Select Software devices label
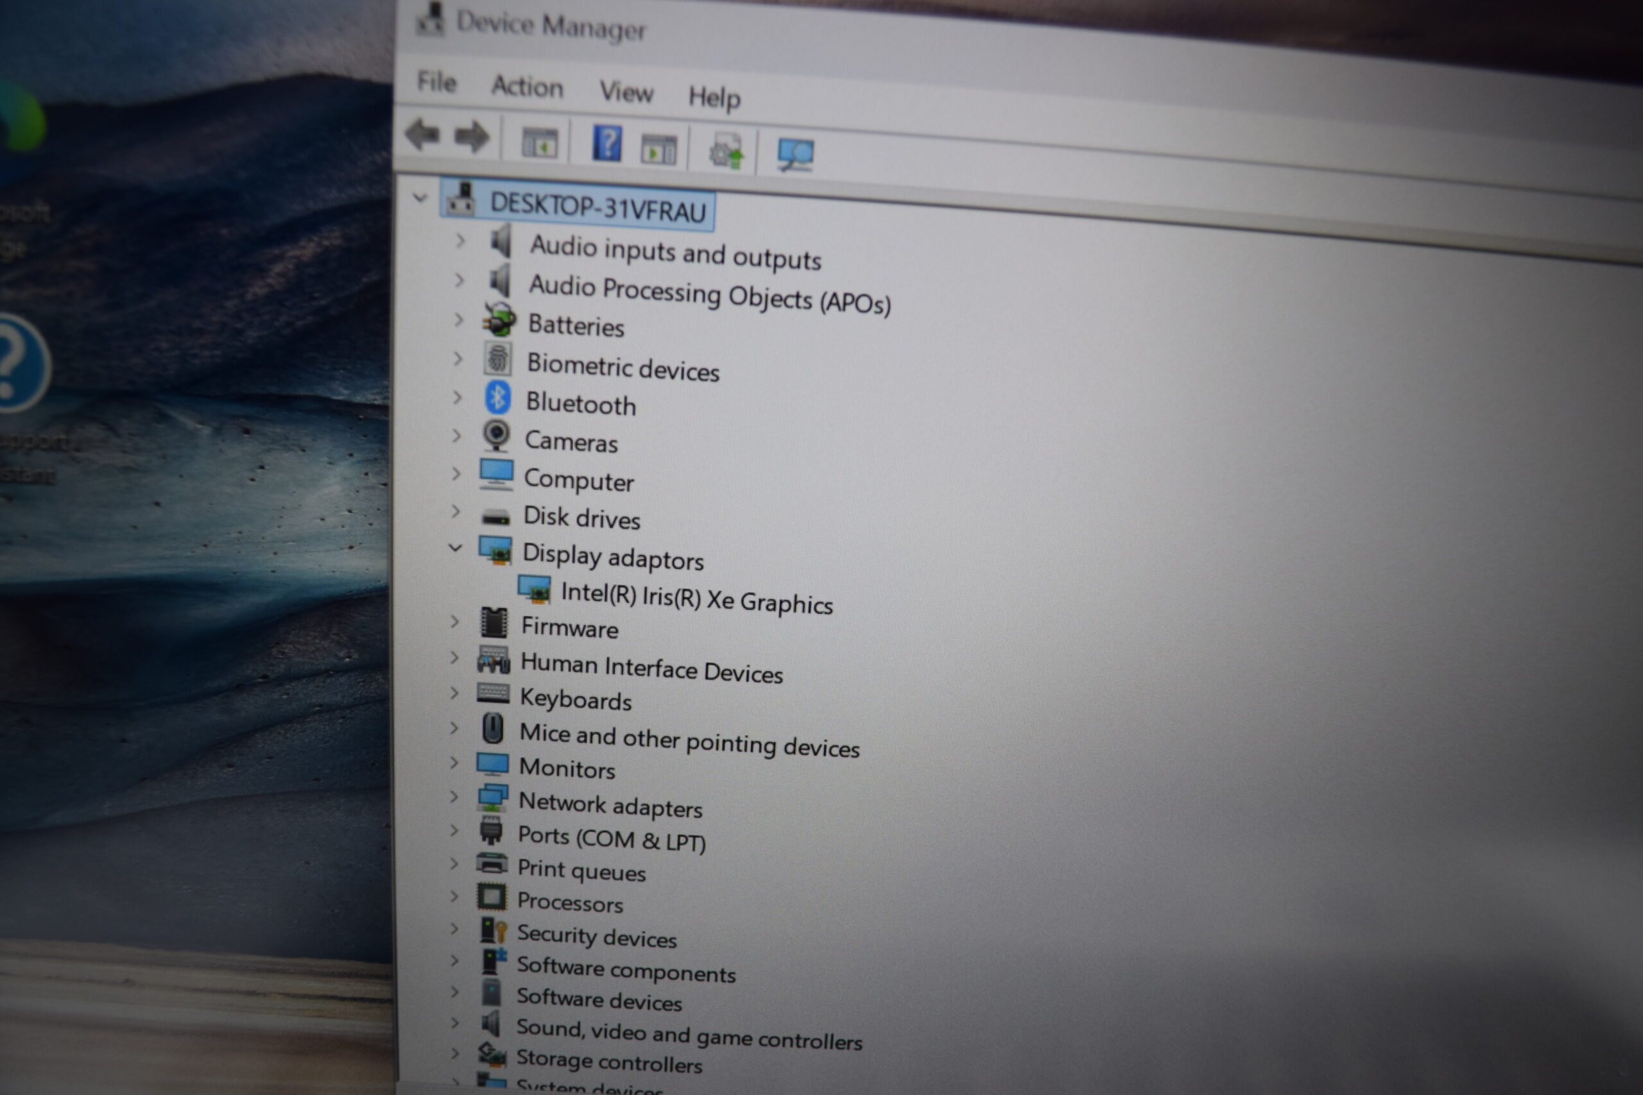The height and width of the screenshot is (1095, 1643). tap(599, 999)
